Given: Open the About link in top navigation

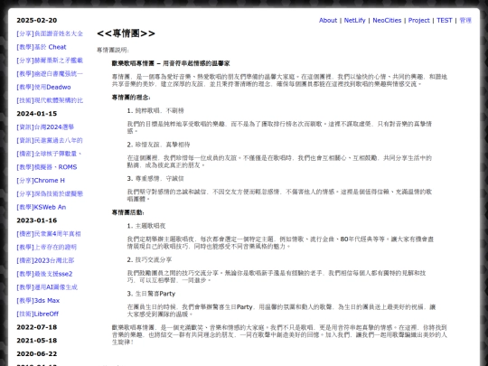Looking at the screenshot, I should pyautogui.click(x=328, y=20).
